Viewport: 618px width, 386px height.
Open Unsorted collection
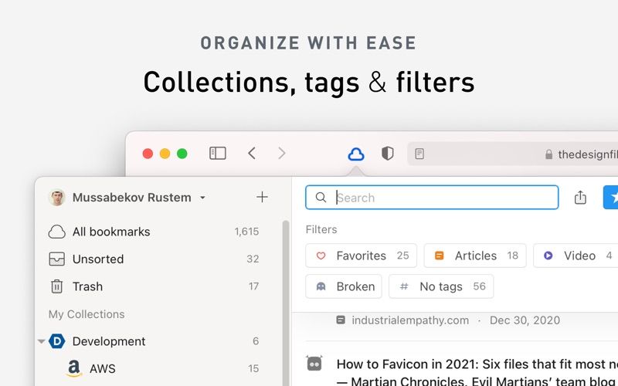(x=154, y=259)
